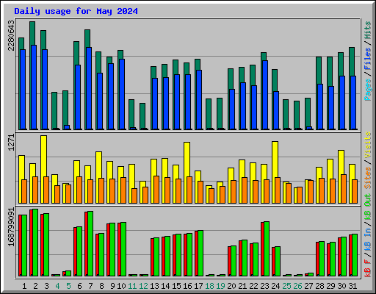Click day 14 on the x-axis
This screenshot has height=294, width=376.
[165, 286]
